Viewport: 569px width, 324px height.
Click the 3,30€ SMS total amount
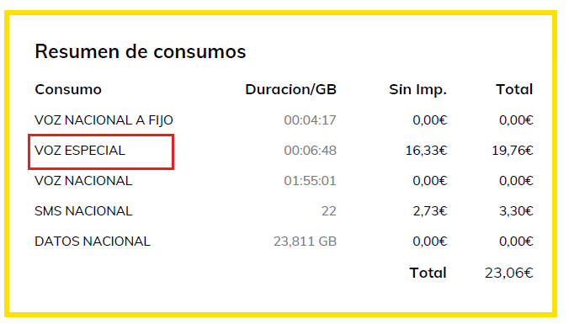(x=516, y=211)
